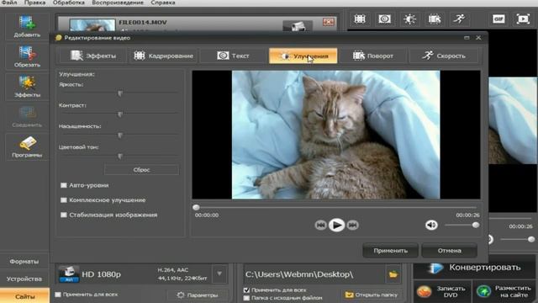Jump to next frame button

pyautogui.click(x=352, y=225)
